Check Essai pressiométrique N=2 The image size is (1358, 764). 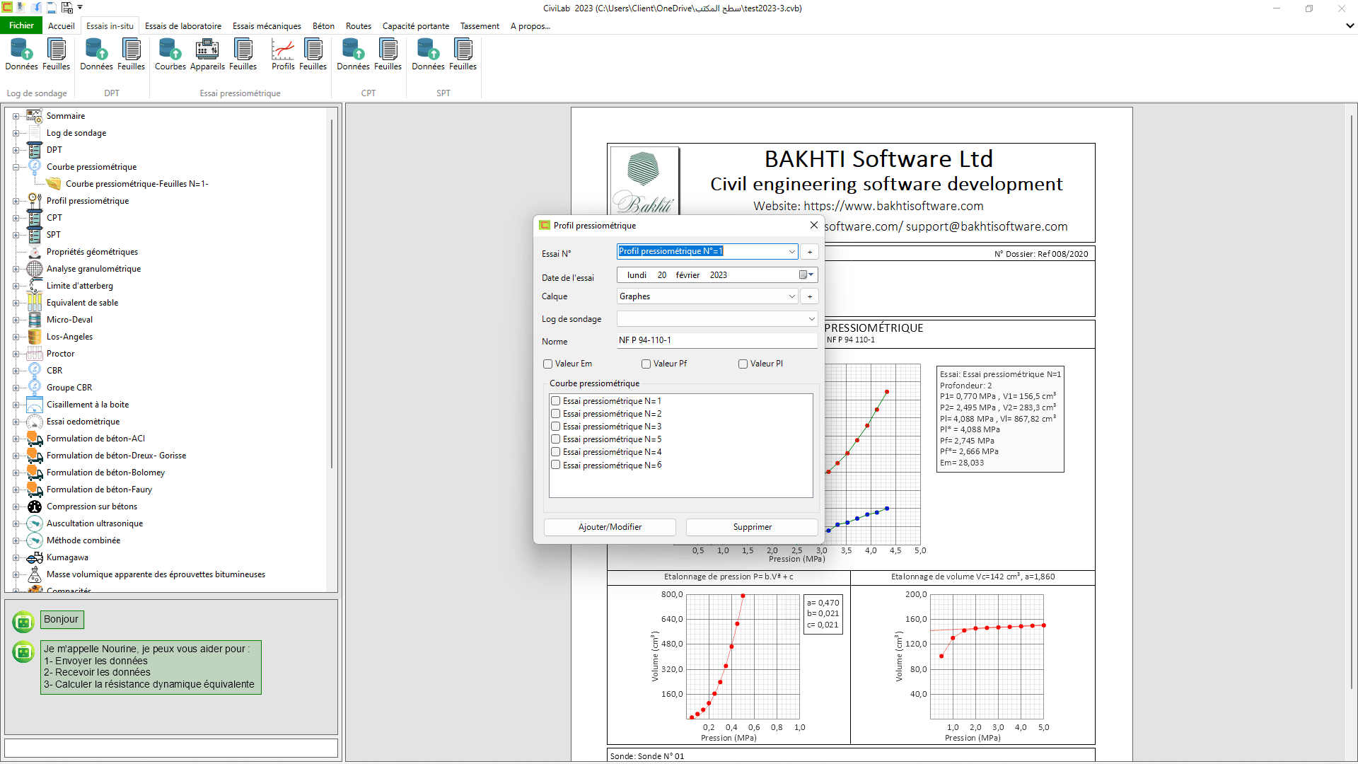(556, 414)
